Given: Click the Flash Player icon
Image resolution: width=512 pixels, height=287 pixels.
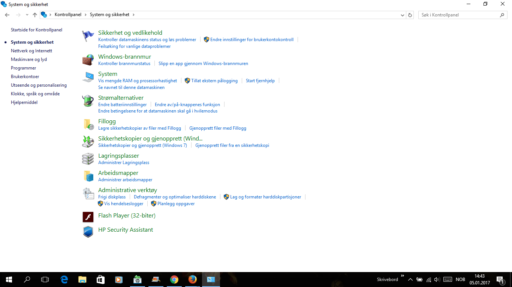Looking at the screenshot, I should (x=88, y=217).
